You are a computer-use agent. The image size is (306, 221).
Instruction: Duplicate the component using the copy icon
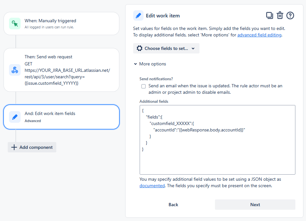pyautogui.click(x=269, y=15)
